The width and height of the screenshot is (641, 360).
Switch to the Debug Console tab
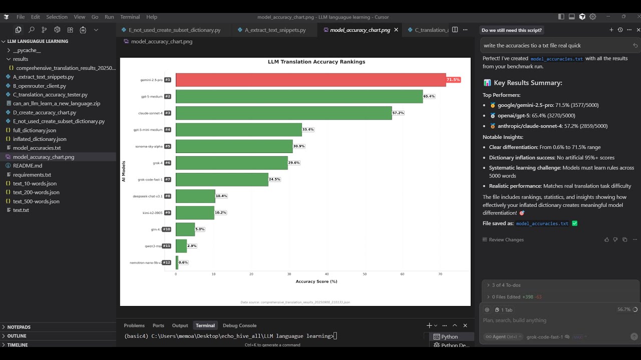pyautogui.click(x=239, y=325)
